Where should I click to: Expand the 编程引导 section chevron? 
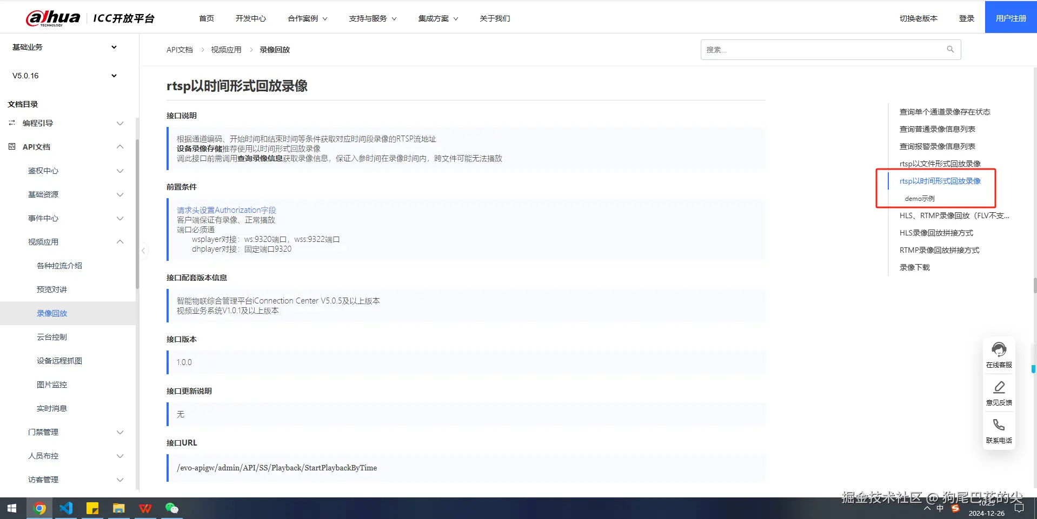click(120, 123)
